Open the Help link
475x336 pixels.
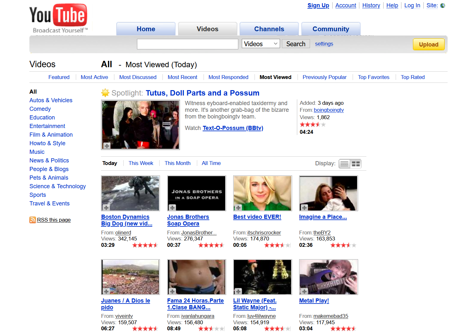coord(392,5)
